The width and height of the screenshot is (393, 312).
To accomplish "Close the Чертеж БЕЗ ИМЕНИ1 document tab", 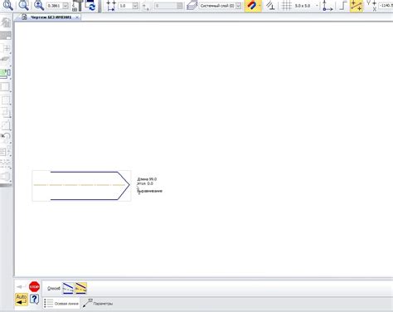I will [77, 17].
